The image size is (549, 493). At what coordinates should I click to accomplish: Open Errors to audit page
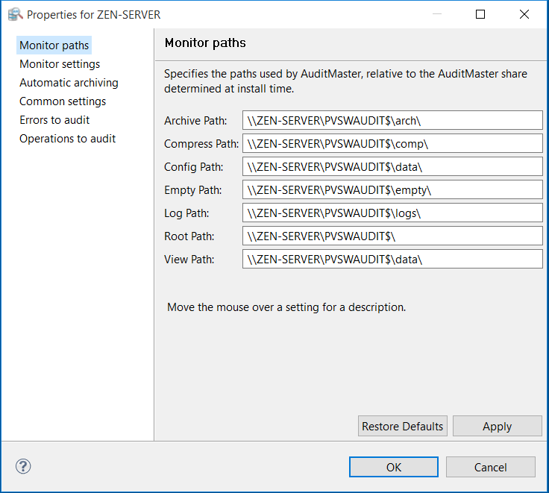click(54, 120)
